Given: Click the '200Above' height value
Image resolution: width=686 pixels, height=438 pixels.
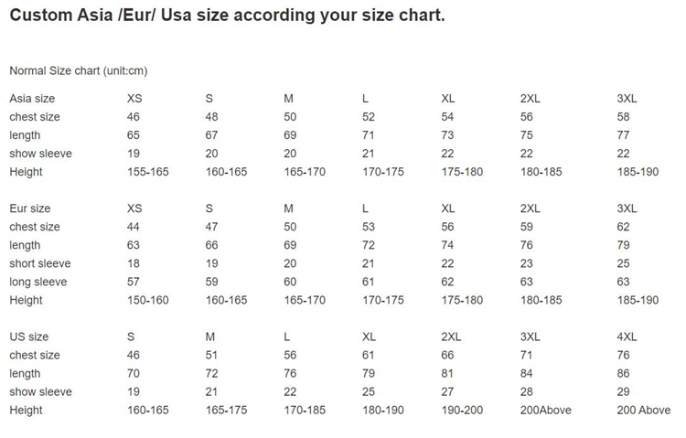Looking at the screenshot, I should click(x=545, y=411).
